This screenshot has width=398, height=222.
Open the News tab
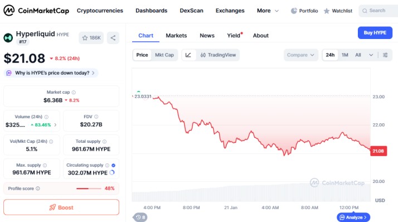coord(207,36)
